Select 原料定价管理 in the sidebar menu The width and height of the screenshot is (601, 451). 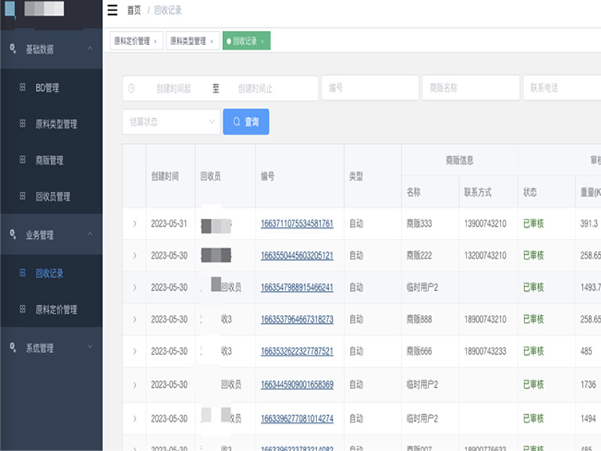point(56,309)
